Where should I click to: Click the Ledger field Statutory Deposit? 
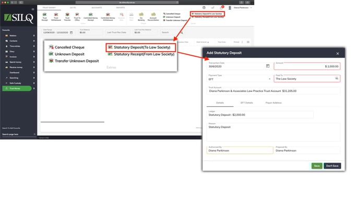(260, 115)
